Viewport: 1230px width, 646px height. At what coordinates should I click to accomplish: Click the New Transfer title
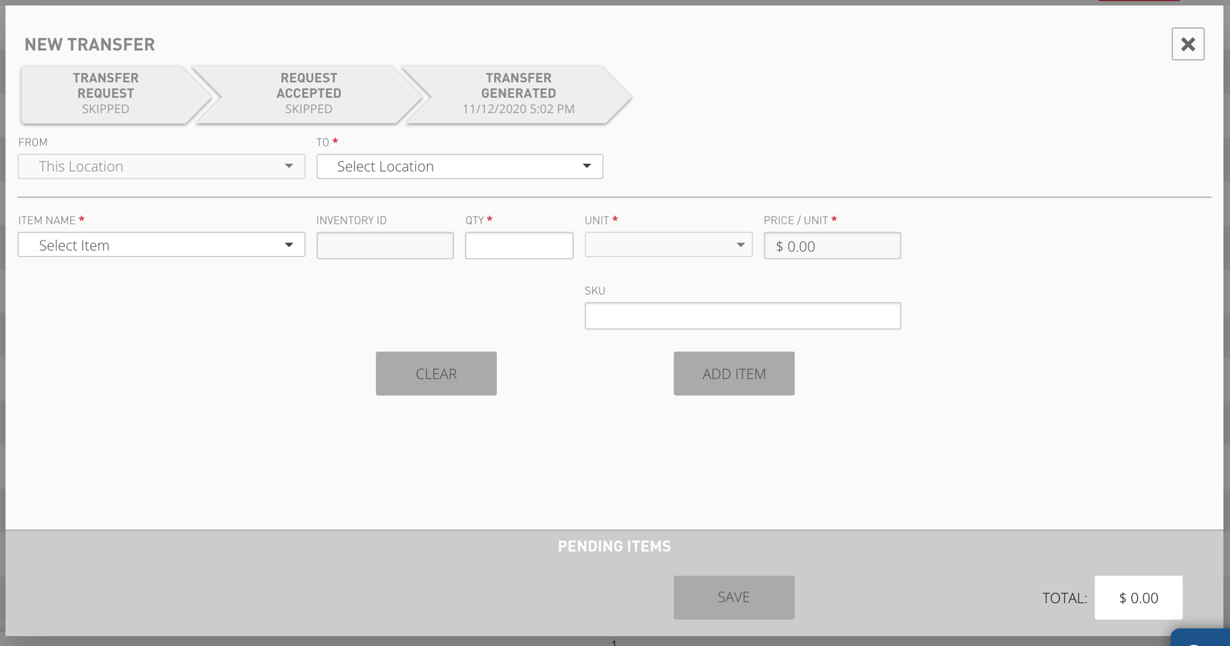[x=89, y=44]
